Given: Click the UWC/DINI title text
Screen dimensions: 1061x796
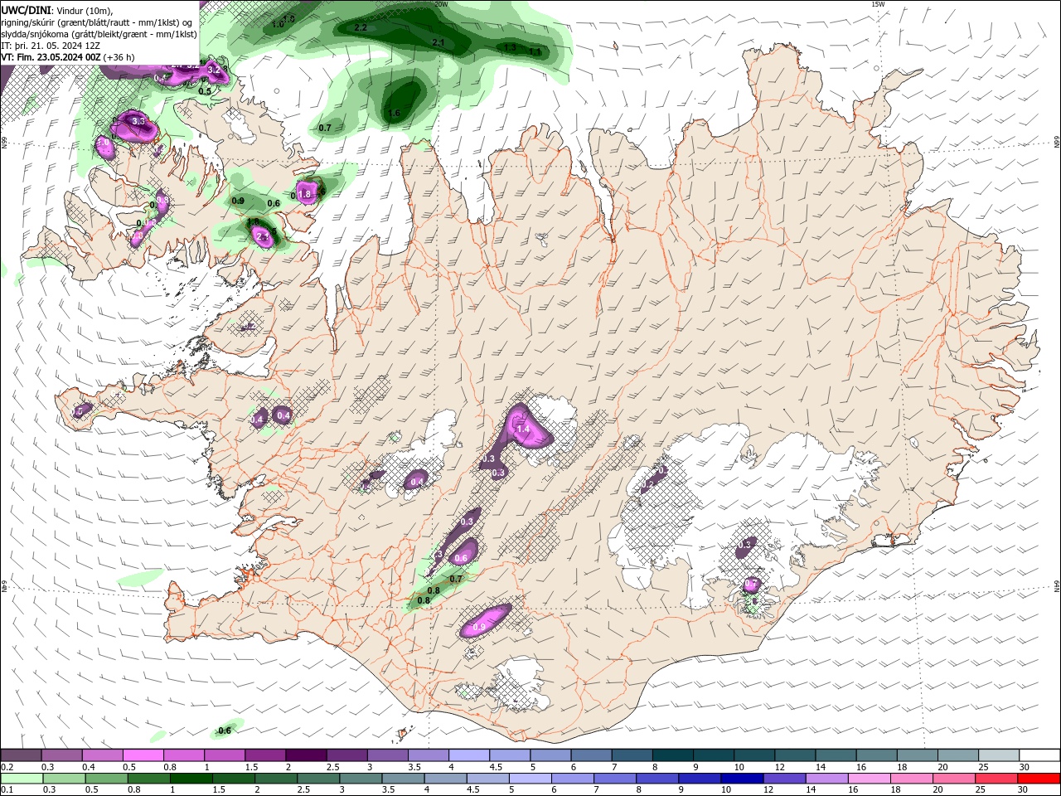Looking at the screenshot, I should coord(24,10).
